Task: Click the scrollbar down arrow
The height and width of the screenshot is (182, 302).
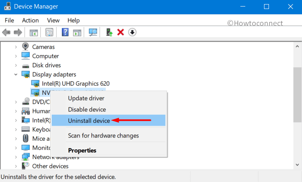Action: [297, 165]
